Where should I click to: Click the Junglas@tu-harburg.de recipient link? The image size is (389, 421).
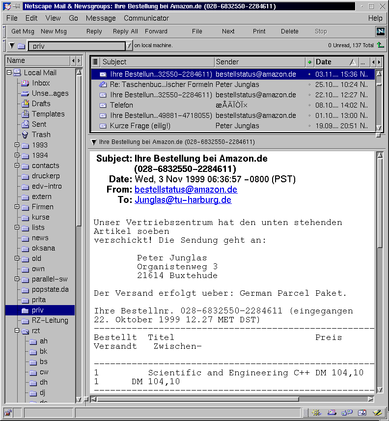tap(183, 200)
